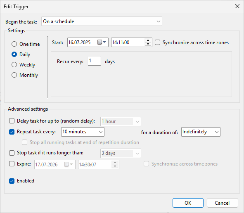The width and height of the screenshot is (244, 213).
Task: Open the Indefinitely duration dropdown
Action: tap(201, 132)
